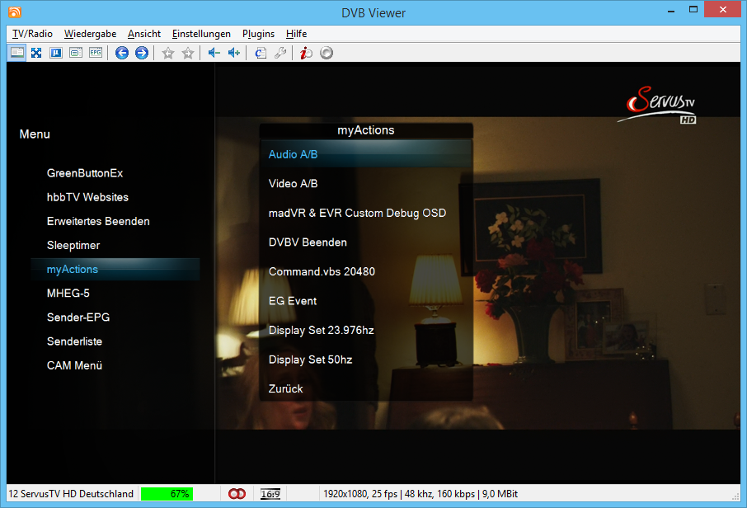Viewport: 747px width, 508px height.
Task: Decrease volume with speaker minus icon
Action: click(214, 53)
